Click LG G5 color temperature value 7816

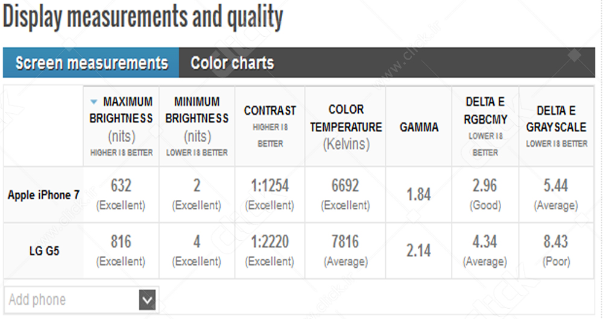346,242
